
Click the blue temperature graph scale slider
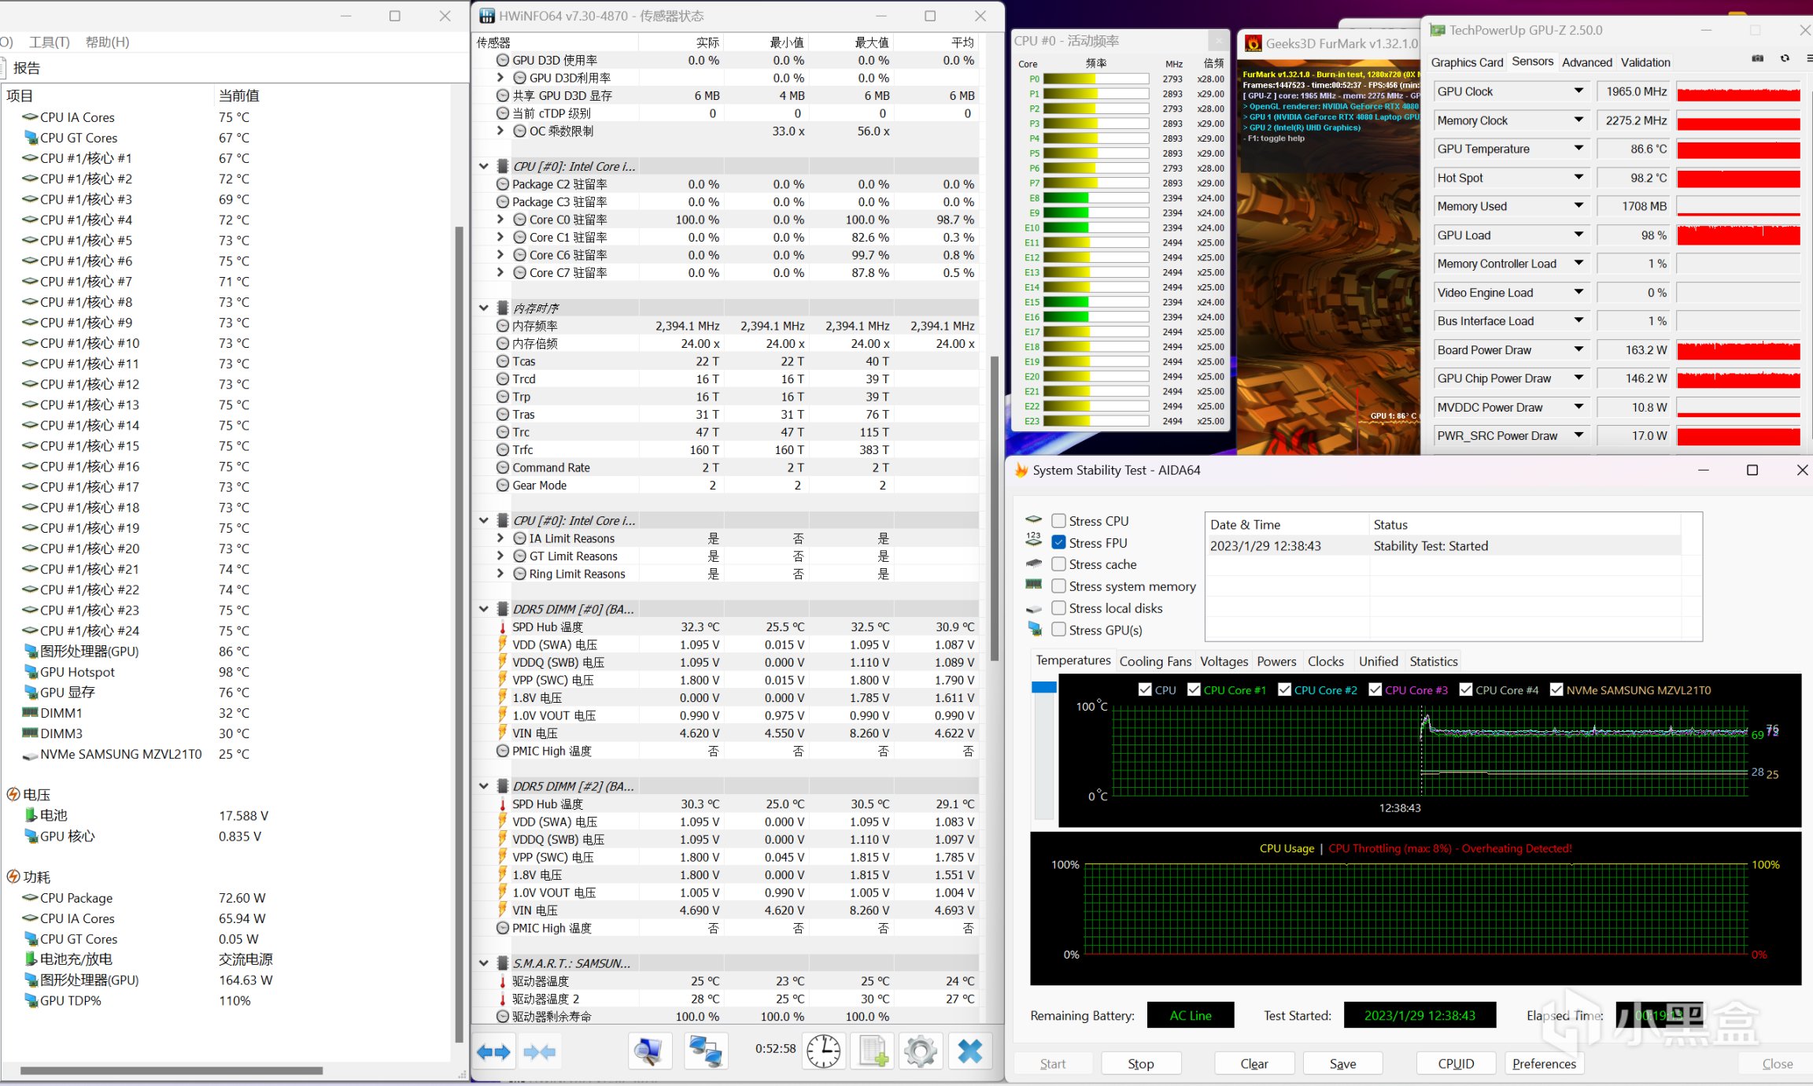click(x=1043, y=688)
